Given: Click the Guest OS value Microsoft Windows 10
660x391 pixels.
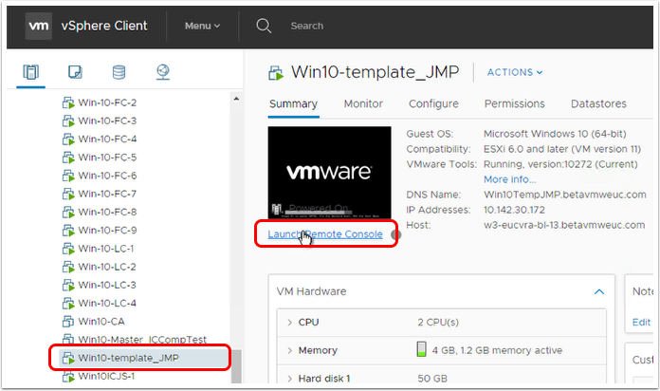Looking at the screenshot, I should pos(555,134).
